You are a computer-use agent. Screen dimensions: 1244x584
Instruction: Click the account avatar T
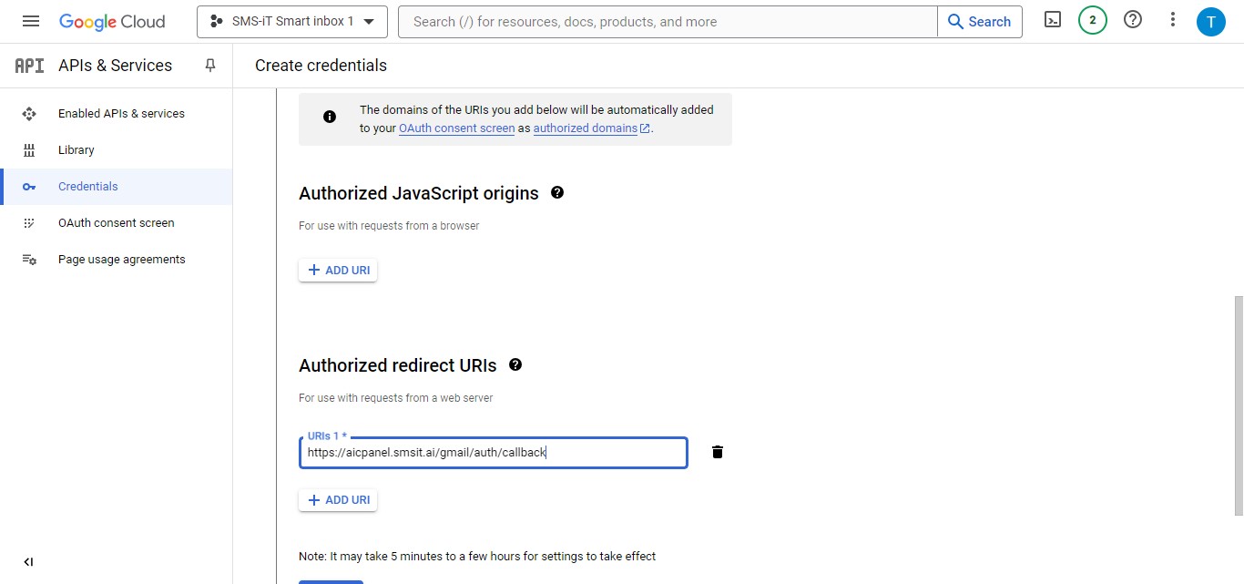tap(1211, 21)
